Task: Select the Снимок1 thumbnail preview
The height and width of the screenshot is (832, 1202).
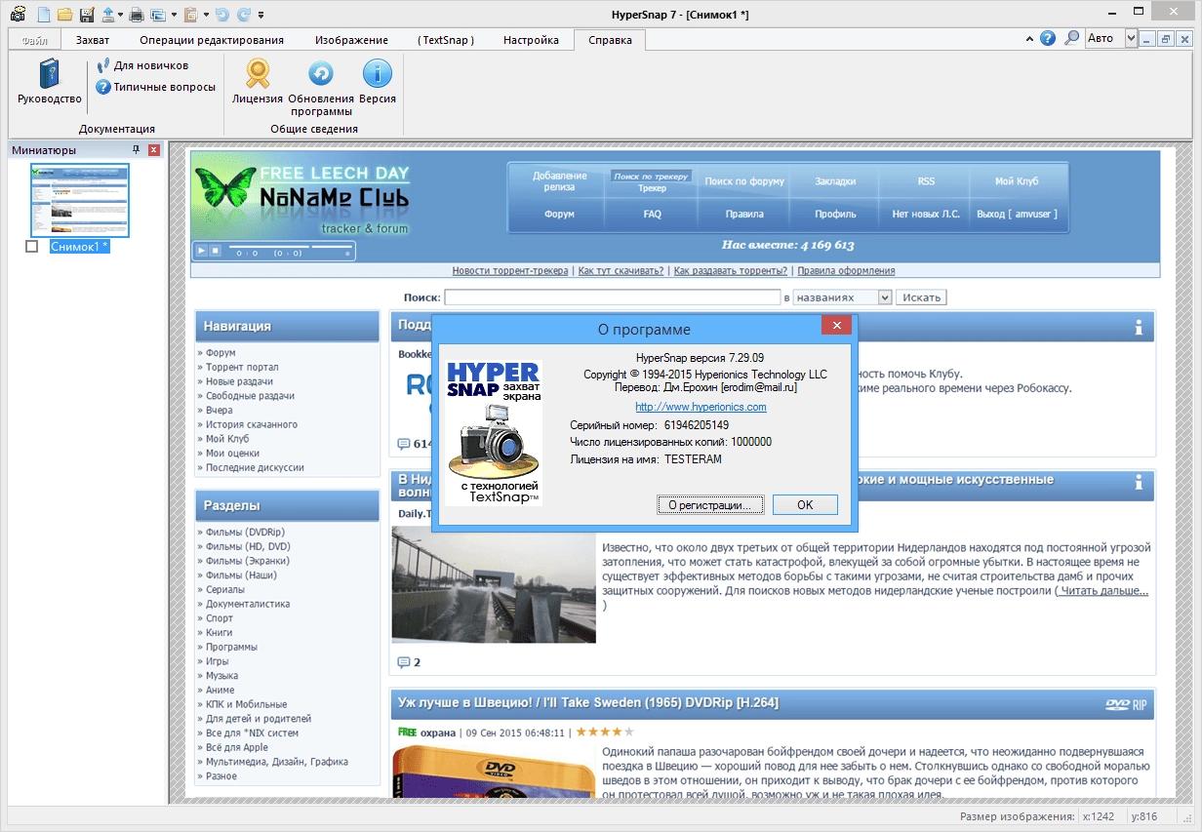Action: coord(79,200)
